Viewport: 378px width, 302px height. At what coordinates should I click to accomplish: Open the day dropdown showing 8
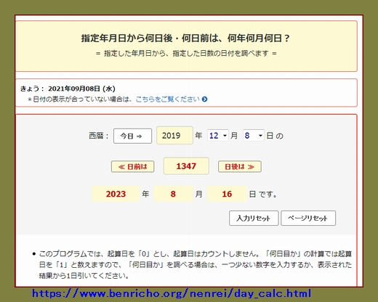(254, 136)
